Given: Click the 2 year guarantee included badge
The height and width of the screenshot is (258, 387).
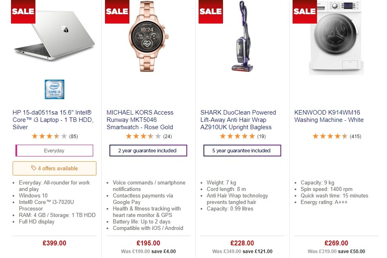Looking at the screenshot, I should click(x=148, y=150).
